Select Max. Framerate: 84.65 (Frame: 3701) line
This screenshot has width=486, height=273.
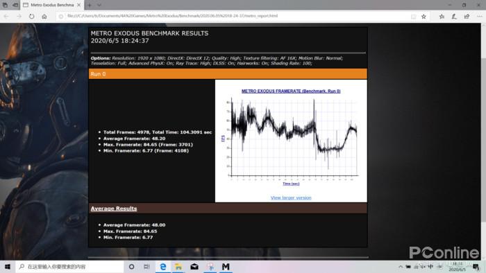[x=148, y=144]
